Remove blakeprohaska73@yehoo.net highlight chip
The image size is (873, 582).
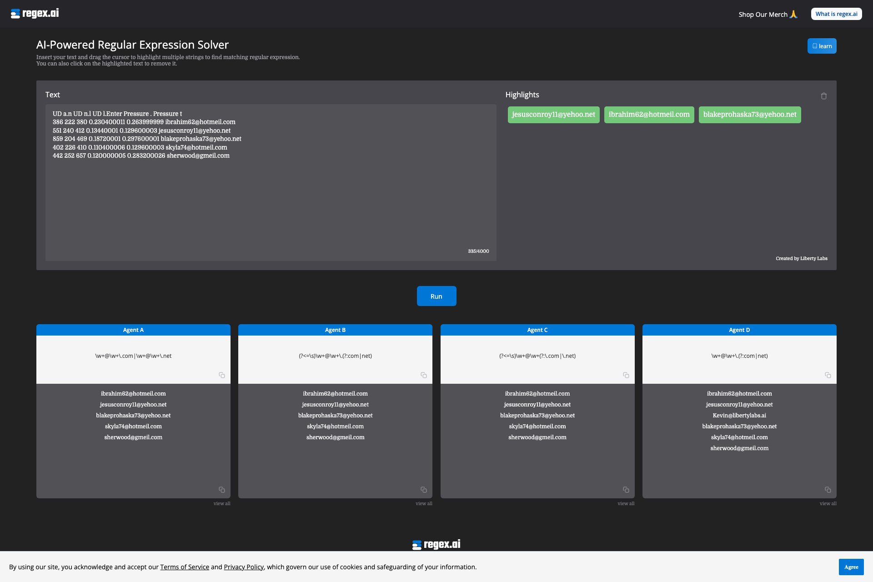click(x=749, y=115)
